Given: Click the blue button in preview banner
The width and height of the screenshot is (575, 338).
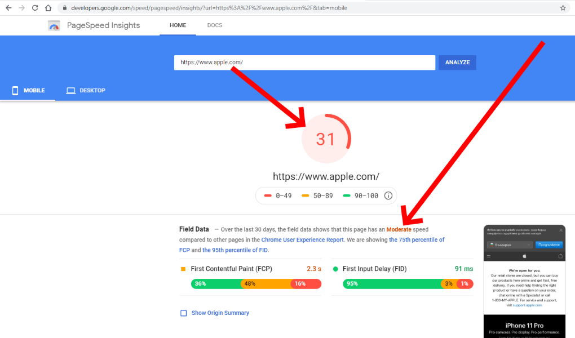Looking at the screenshot, I should coord(549,244).
